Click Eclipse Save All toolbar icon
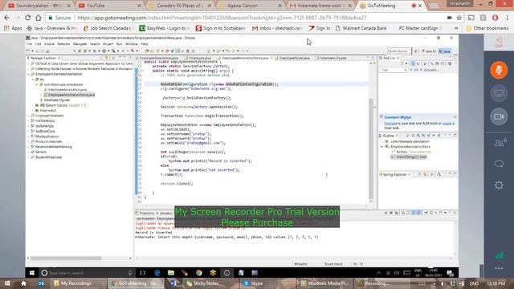This screenshot has width=514, height=289. 43,51
